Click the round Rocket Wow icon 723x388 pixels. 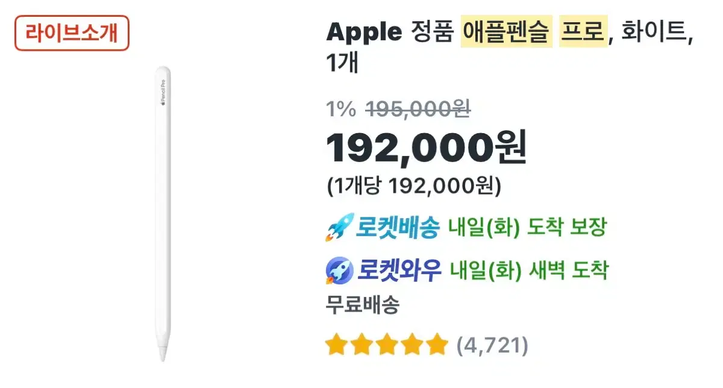point(338,271)
